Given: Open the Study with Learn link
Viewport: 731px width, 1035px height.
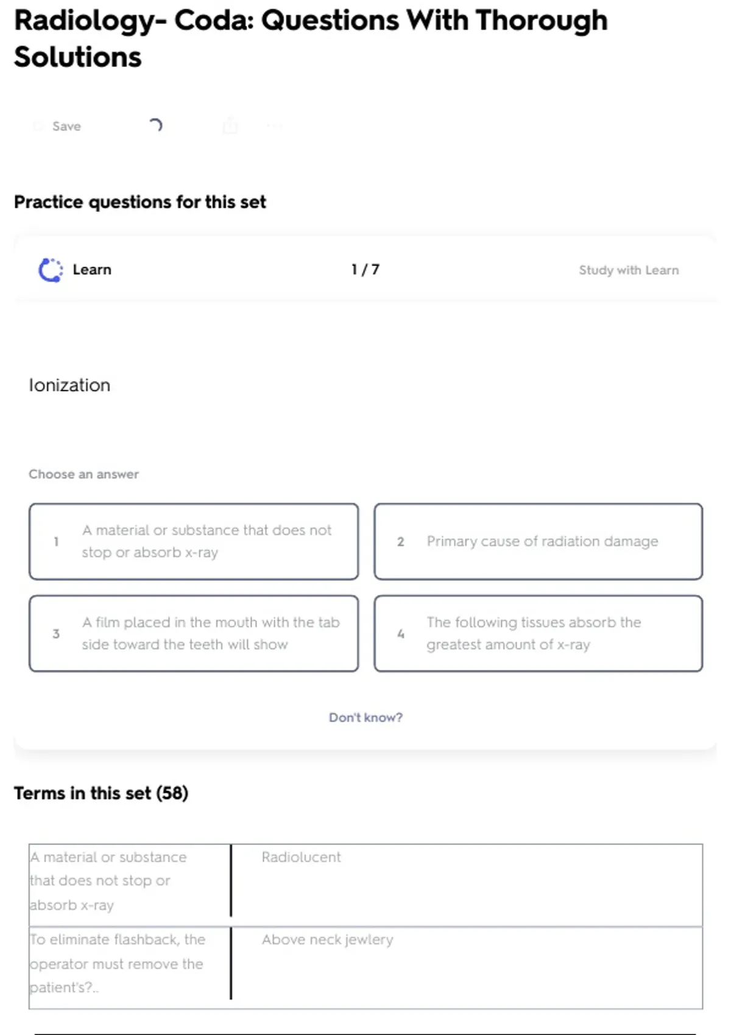Looking at the screenshot, I should click(628, 270).
